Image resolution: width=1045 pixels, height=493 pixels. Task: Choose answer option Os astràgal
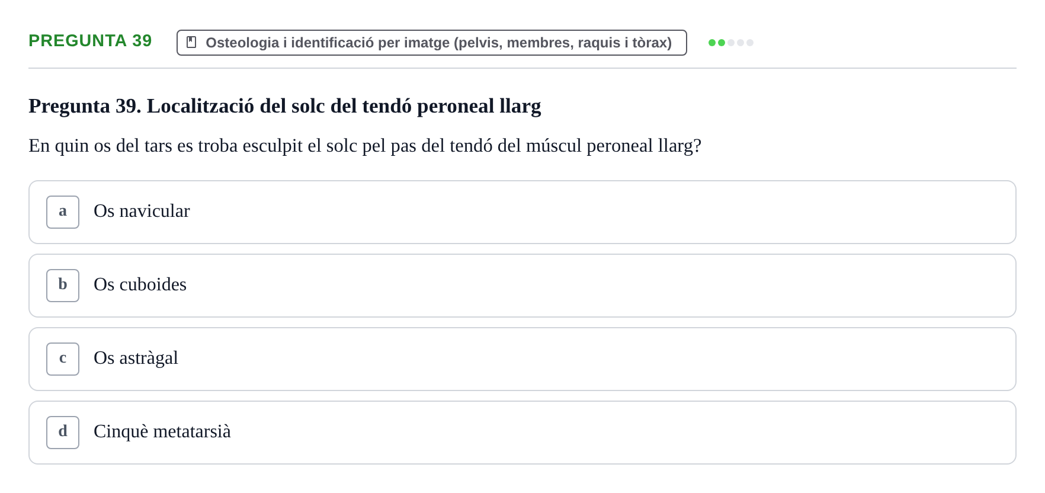click(x=522, y=359)
